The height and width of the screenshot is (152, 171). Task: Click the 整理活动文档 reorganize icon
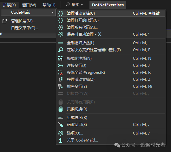(61, 79)
